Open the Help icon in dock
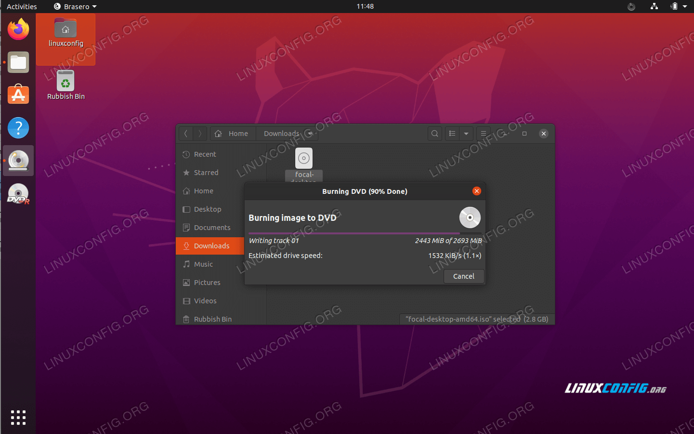Viewport: 694px width, 434px height. 18,128
